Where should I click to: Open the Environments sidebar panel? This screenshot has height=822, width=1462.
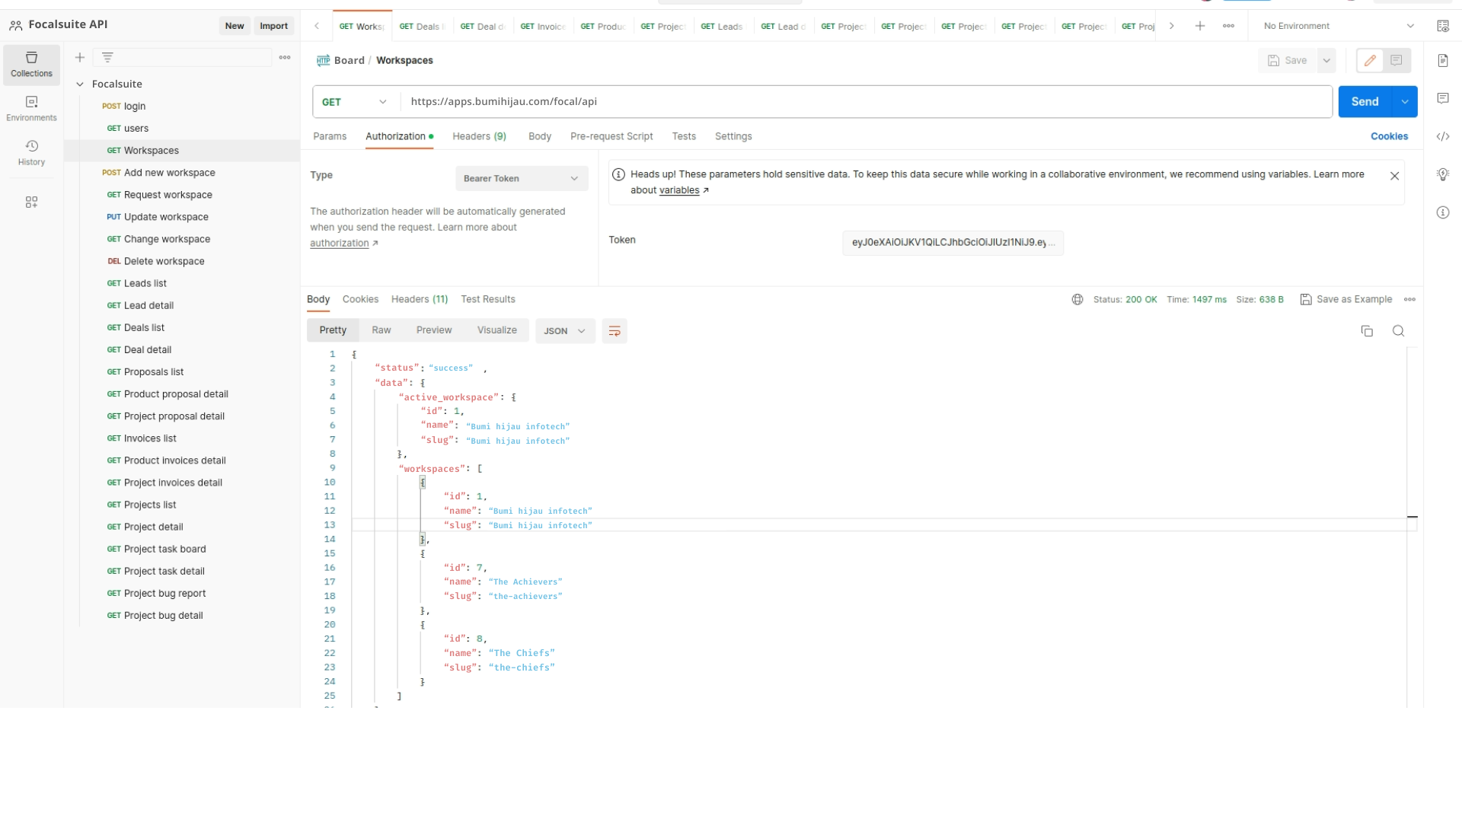pos(31,108)
